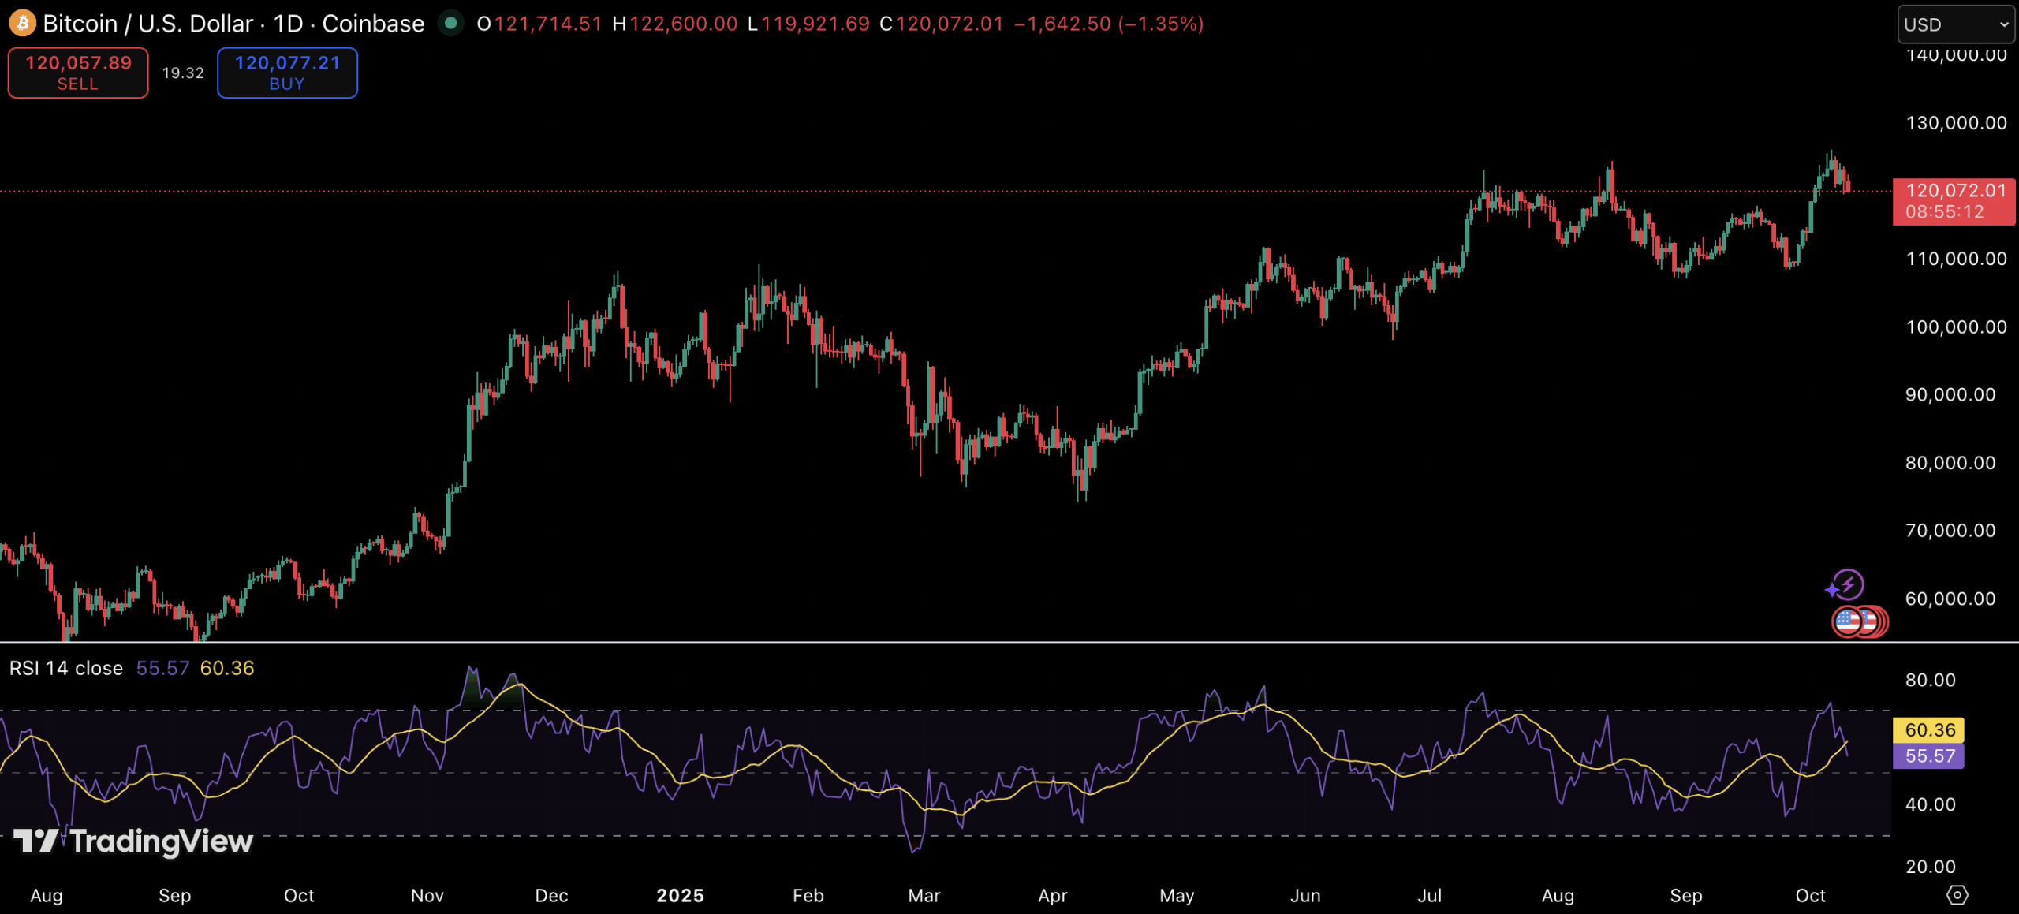Image resolution: width=2019 pixels, height=914 pixels.
Task: Click the yellow 60.36 RSI MA value label
Action: coord(1929,730)
